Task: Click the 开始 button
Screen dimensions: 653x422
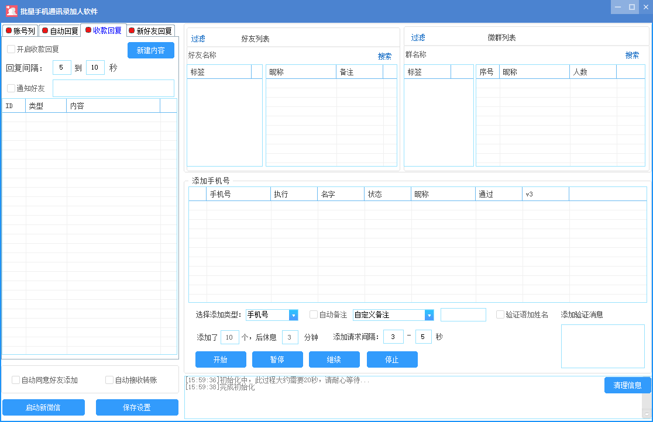Action: point(221,359)
